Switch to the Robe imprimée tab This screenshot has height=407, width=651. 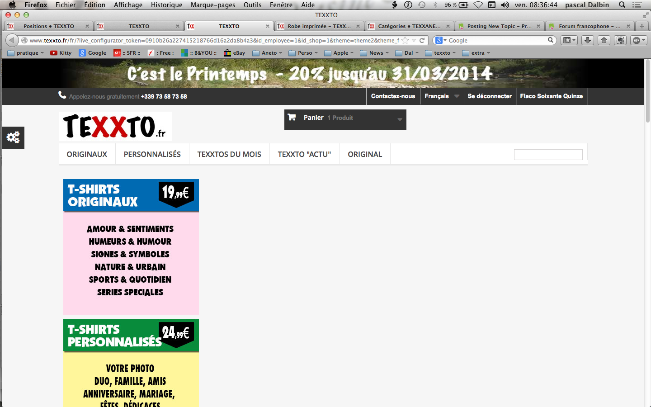coord(319,26)
